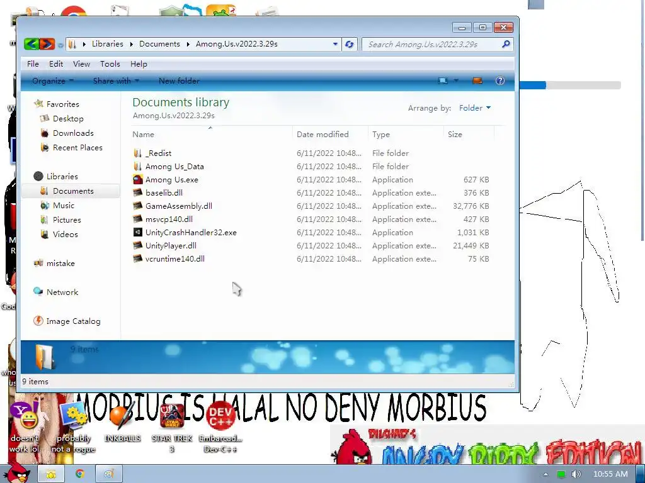Expand the Libraries breadcrumb arrow
Screen dimensions: 645x483
[x=131, y=44]
